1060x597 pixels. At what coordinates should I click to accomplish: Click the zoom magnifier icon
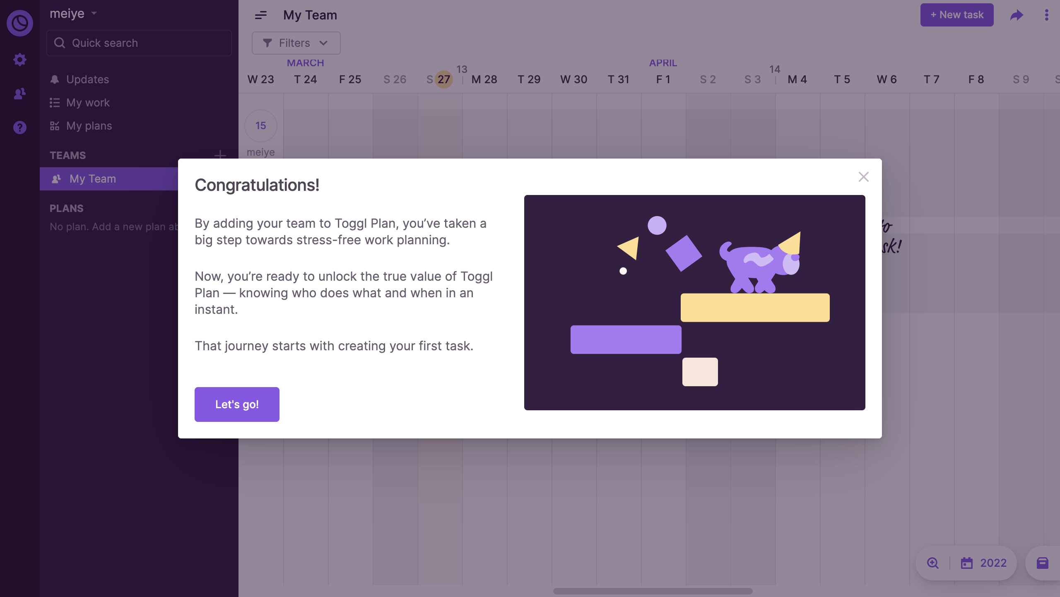pyautogui.click(x=933, y=563)
